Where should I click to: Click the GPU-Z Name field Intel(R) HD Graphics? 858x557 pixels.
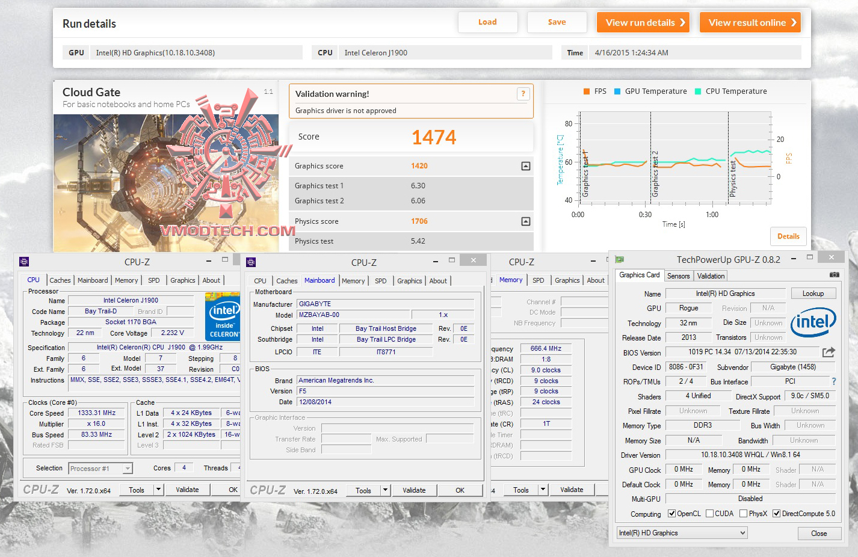[725, 294]
